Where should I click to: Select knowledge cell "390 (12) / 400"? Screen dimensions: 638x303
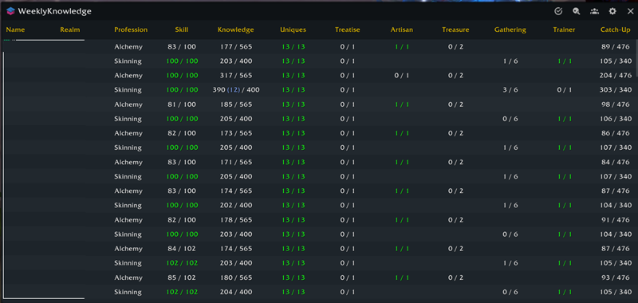pyautogui.click(x=235, y=90)
